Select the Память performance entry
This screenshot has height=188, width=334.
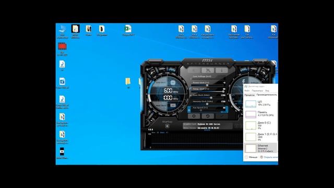pos(261,114)
